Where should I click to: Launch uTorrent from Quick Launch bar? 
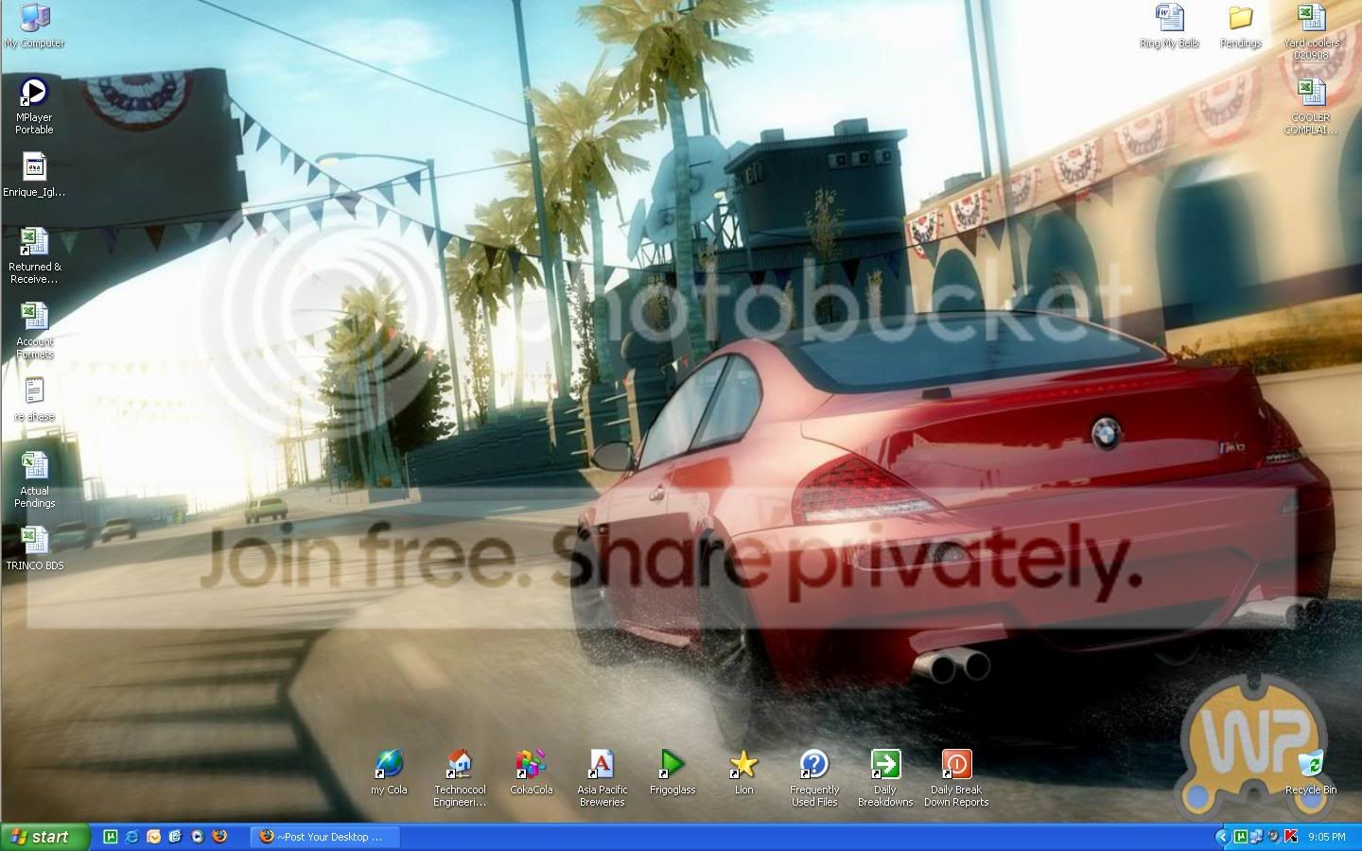coord(110,837)
